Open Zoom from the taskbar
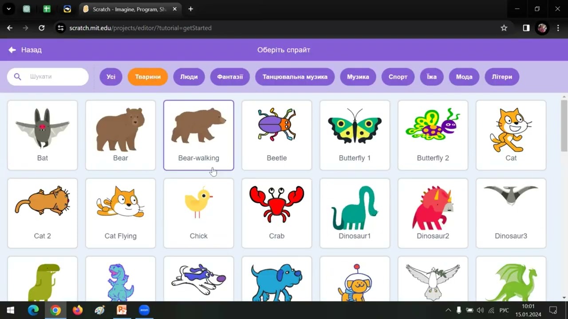The image size is (568, 319). coord(144,310)
